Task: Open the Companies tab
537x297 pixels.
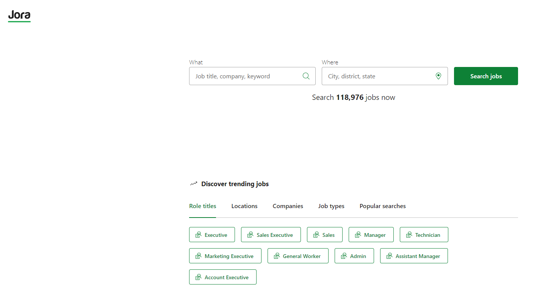Action: point(288,206)
